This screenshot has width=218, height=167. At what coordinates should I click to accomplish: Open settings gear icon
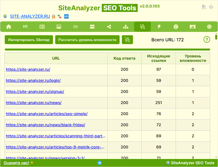pyautogui.click(x=211, y=7)
